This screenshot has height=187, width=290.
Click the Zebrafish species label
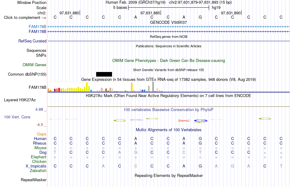point(38,171)
